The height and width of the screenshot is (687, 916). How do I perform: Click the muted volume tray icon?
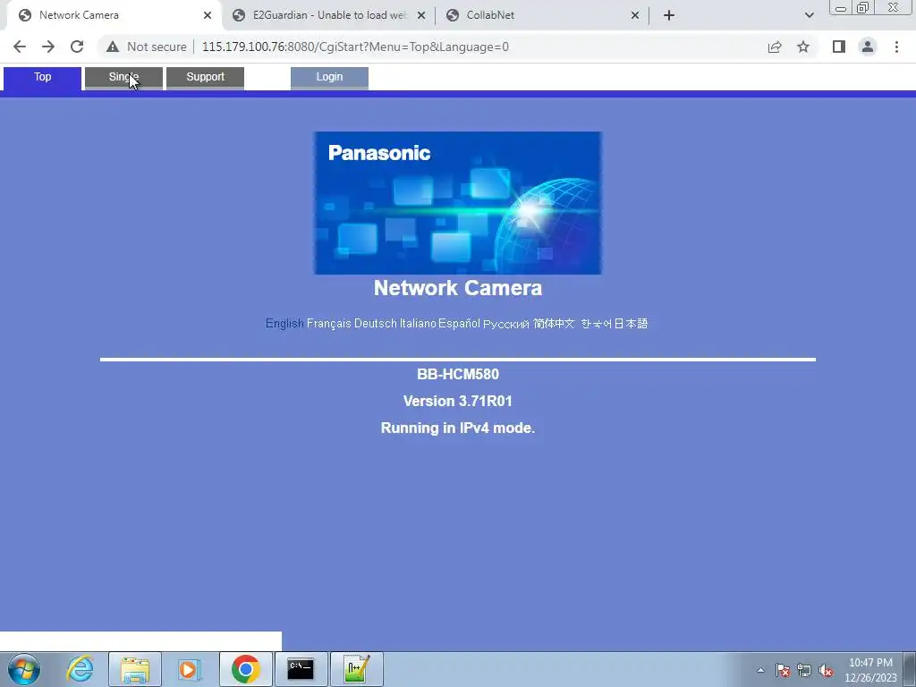[826, 670]
